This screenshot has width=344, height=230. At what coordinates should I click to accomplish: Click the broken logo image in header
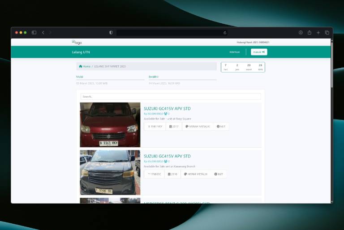point(77,43)
